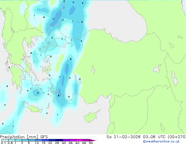Click the 30–35 mm purple legend swatch

(66, 140)
